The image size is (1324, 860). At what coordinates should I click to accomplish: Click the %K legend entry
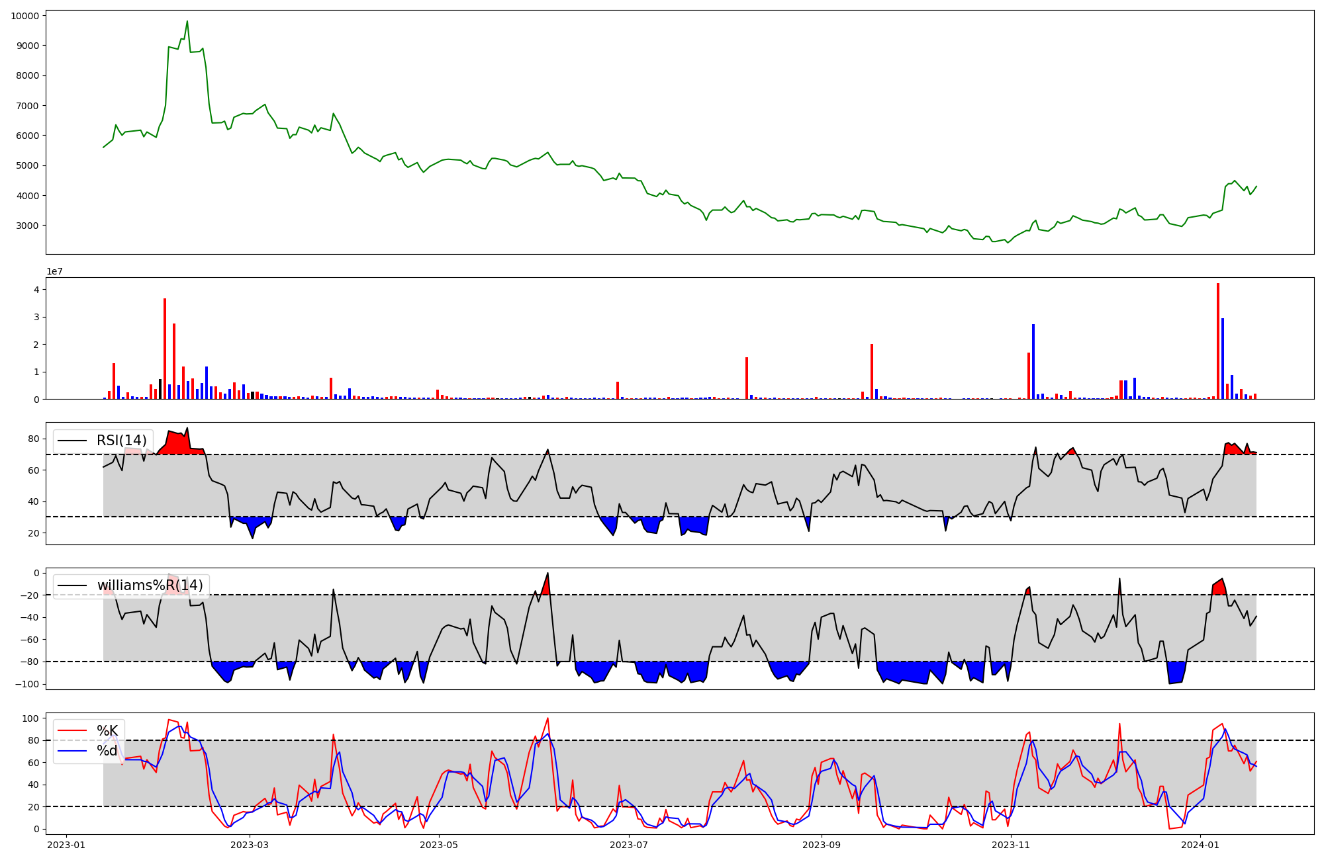(x=89, y=730)
